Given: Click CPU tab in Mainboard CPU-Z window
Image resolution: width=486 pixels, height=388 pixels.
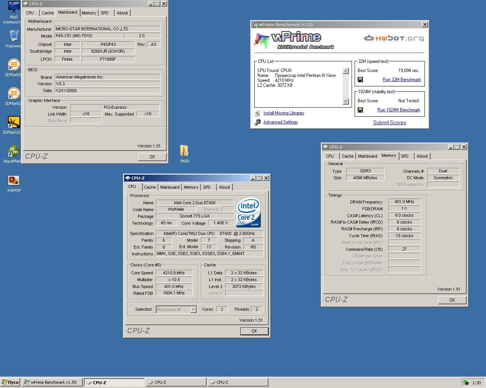Looking at the screenshot, I should tap(30, 13).
